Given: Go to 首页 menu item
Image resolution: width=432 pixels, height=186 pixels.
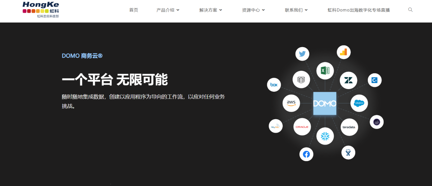Looking at the screenshot, I should click(x=133, y=10).
